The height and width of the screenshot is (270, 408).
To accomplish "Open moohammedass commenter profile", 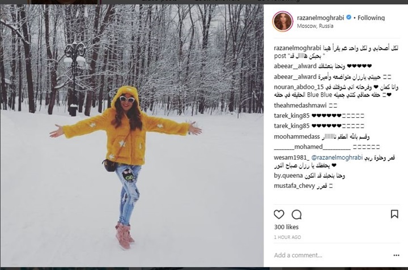I will 297,136.
